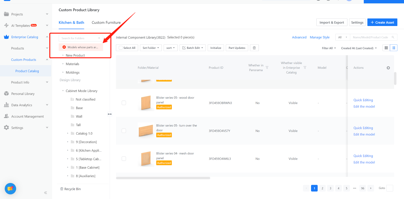
Task: Click the Create Asset button
Action: point(382,22)
